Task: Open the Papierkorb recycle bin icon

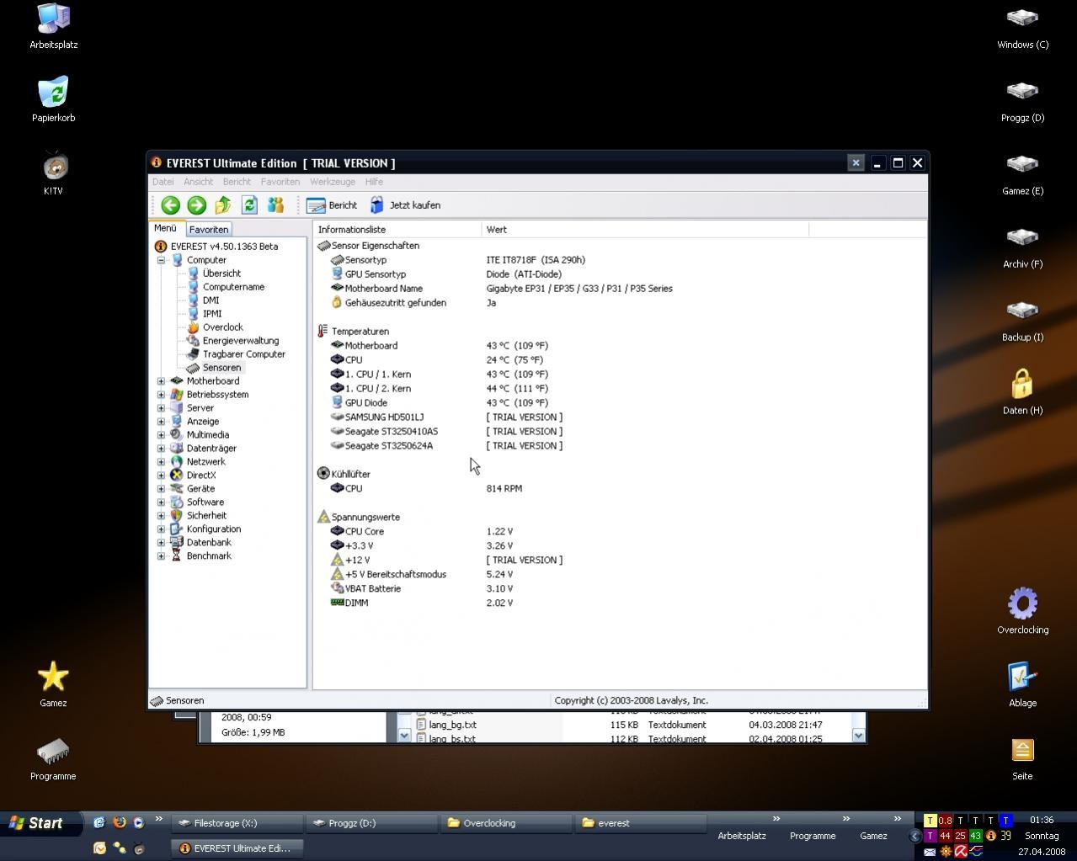Action: [x=54, y=99]
